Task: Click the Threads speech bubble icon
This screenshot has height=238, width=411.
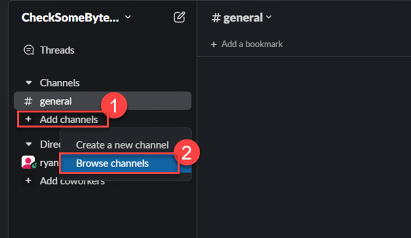Action: pyautogui.click(x=29, y=50)
